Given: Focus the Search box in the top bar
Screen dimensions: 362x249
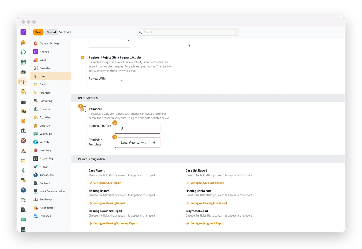Looking at the screenshot, I should 190,32.
